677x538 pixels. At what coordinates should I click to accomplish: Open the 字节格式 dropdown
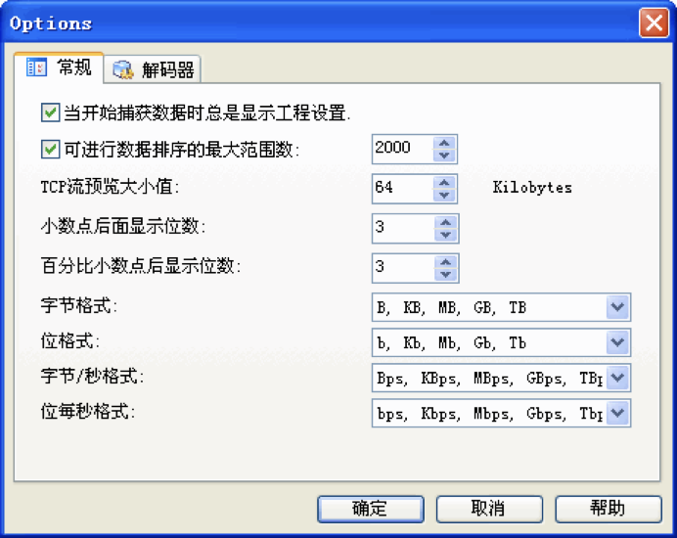pos(617,307)
